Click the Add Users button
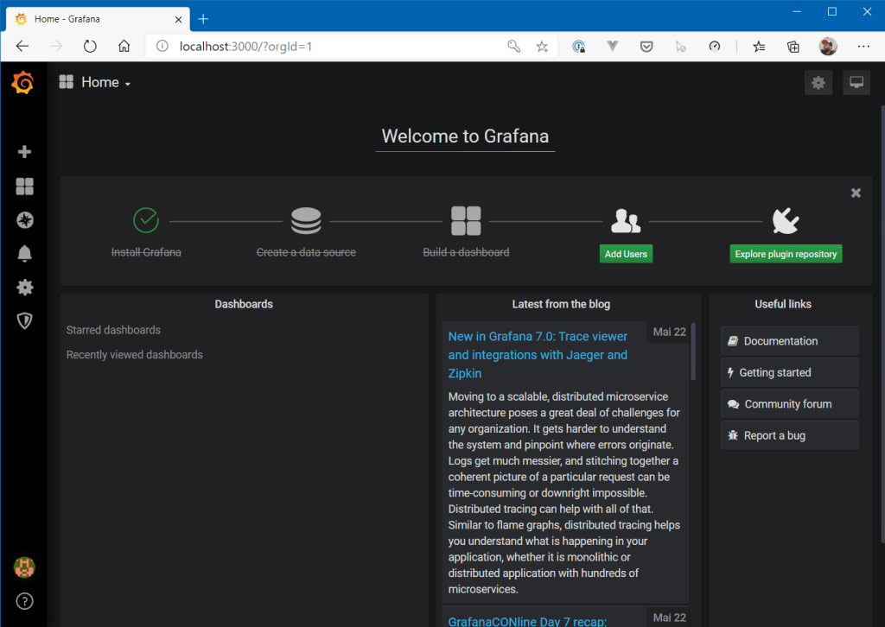The image size is (885, 627). pos(626,253)
